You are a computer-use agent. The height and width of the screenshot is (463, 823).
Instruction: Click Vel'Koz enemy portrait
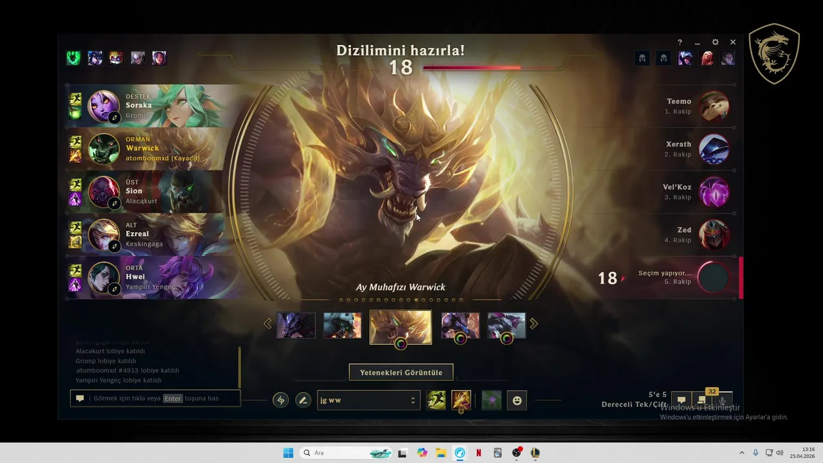714,192
